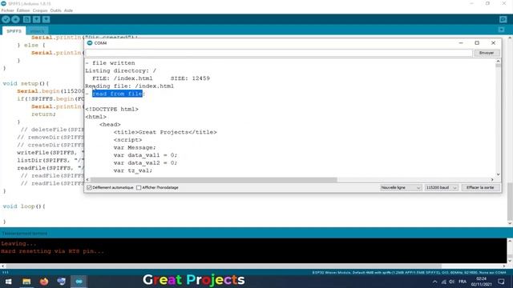Toggle Défilement automatique checkbox
The height and width of the screenshot is (288, 513).
point(89,188)
